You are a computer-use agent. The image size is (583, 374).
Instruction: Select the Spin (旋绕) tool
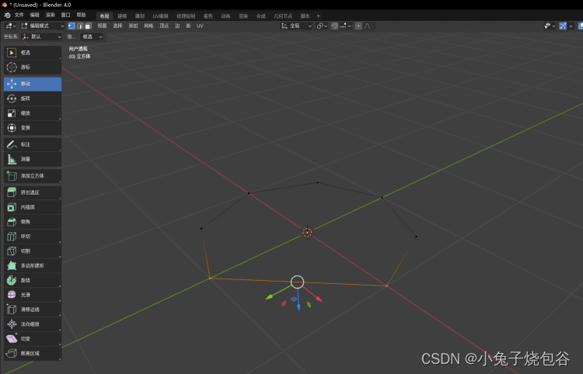pos(33,280)
